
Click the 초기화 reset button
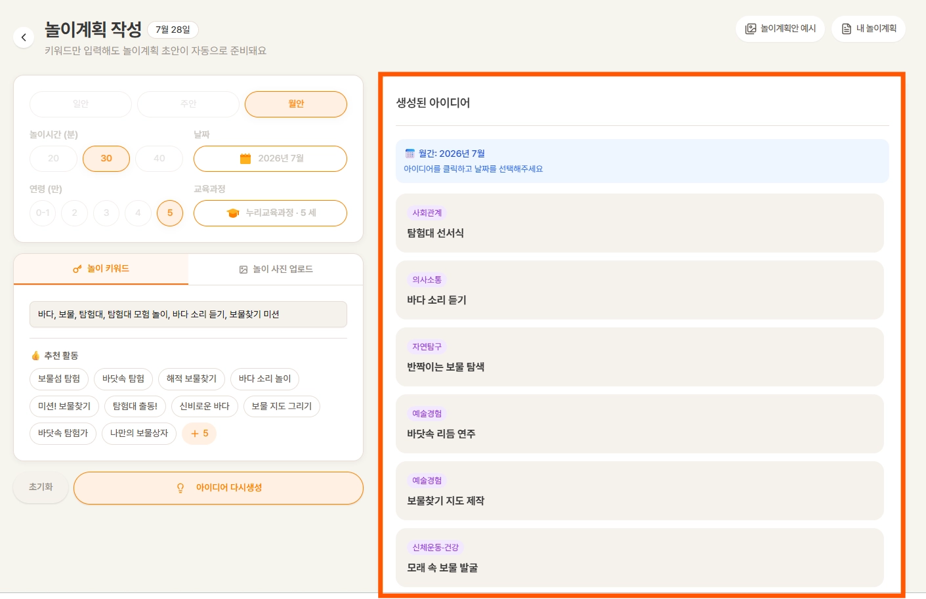pyautogui.click(x=41, y=487)
